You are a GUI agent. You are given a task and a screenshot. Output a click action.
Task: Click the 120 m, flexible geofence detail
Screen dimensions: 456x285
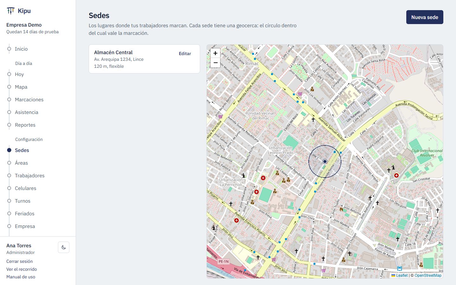coord(109,66)
